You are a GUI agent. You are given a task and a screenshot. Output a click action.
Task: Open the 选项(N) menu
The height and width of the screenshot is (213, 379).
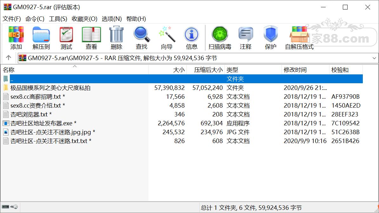111,19
